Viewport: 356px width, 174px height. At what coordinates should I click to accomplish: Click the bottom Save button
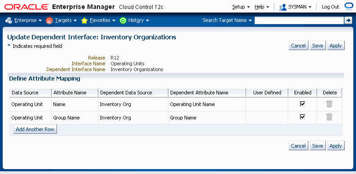[x=317, y=146]
